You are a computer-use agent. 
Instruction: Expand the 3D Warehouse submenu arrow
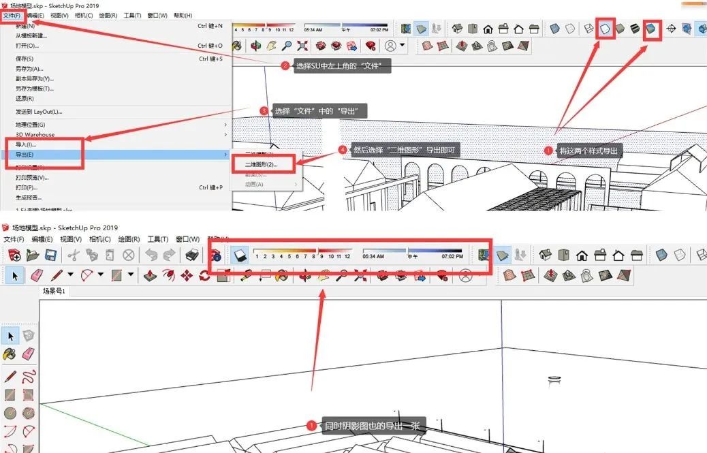pos(225,134)
